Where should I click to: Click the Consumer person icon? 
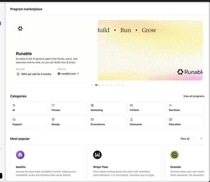(131, 119)
